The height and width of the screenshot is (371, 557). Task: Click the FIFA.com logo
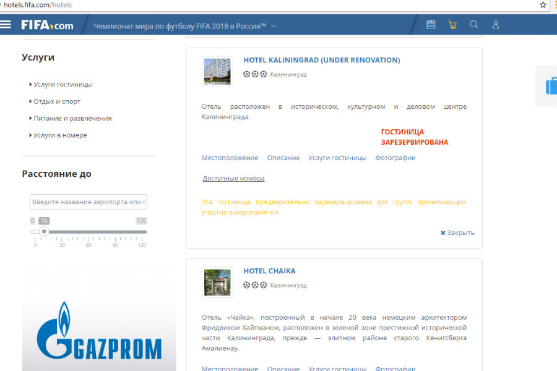[x=47, y=25]
